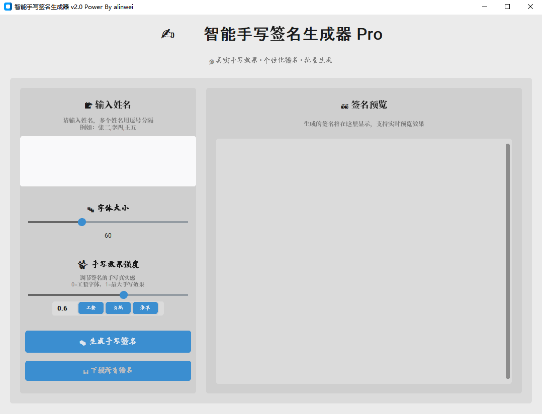542x414 pixels.
Task: Click the calligraphy pen icon beside the app title
Action: (x=167, y=34)
